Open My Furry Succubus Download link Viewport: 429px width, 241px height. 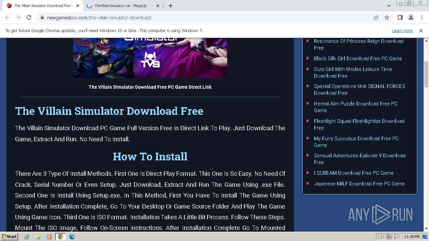(x=356, y=142)
